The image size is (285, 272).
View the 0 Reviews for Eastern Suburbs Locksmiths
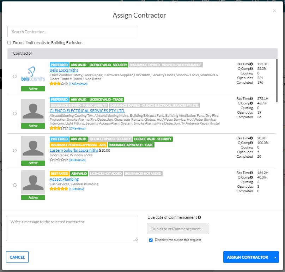tap(77, 160)
